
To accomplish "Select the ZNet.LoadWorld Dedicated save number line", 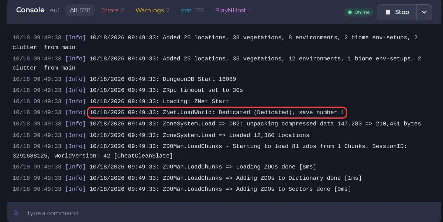I will click(217, 112).
